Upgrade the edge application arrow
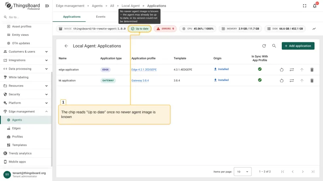The image size is (323, 181). coord(302,70)
